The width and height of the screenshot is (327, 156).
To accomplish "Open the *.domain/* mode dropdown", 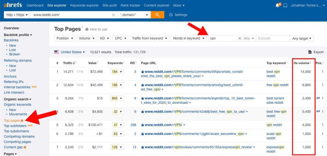I will (134, 15).
